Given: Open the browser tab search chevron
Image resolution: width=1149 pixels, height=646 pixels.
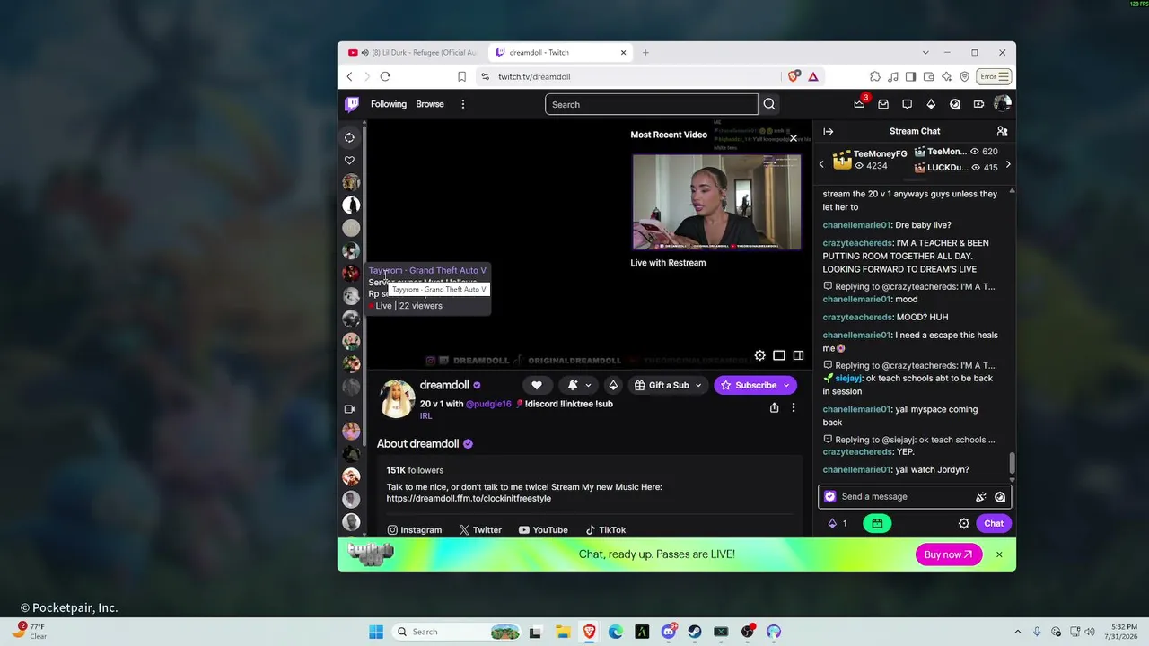Looking at the screenshot, I should pos(925,53).
